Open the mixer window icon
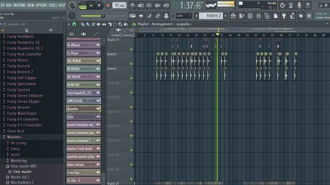Screen dimensions: 330x185 tap(258, 16)
